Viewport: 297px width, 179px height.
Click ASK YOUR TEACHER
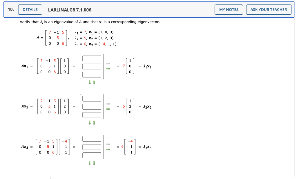268,9
